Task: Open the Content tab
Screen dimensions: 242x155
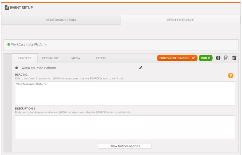Action: point(25,58)
